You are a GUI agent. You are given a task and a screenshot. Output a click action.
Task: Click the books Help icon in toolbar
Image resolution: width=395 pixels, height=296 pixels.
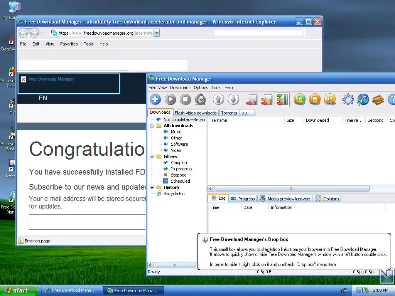[x=378, y=100]
